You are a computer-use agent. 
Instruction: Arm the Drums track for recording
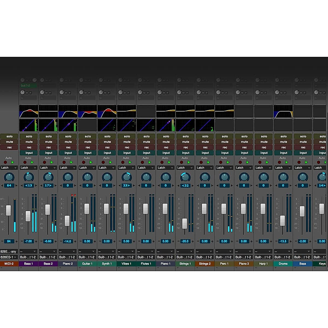tap(283, 147)
